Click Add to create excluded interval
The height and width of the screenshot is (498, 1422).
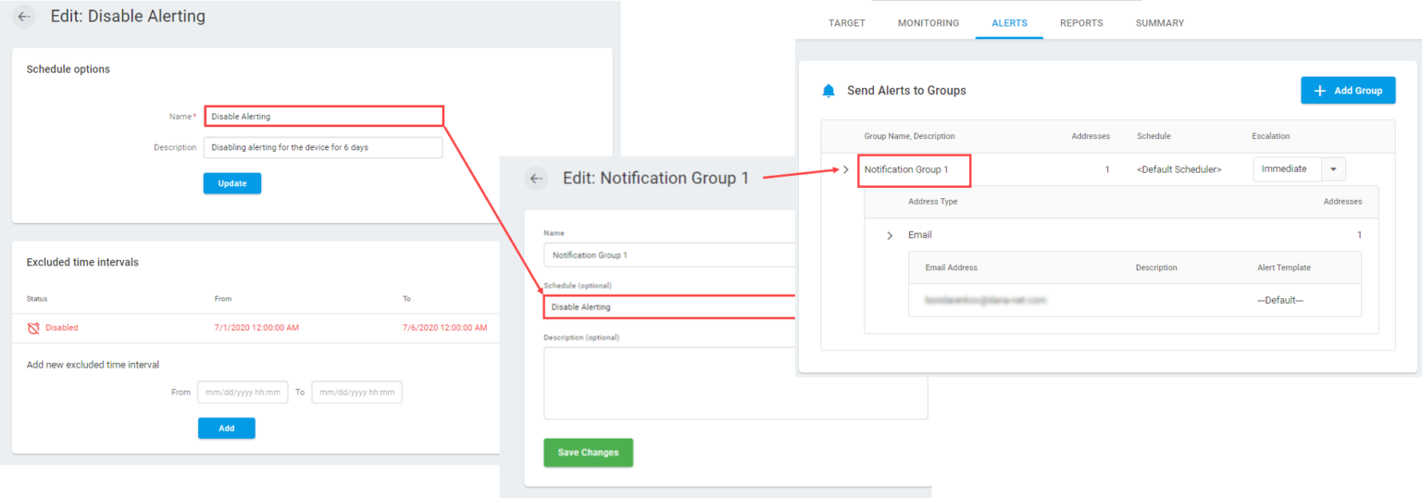coord(226,428)
